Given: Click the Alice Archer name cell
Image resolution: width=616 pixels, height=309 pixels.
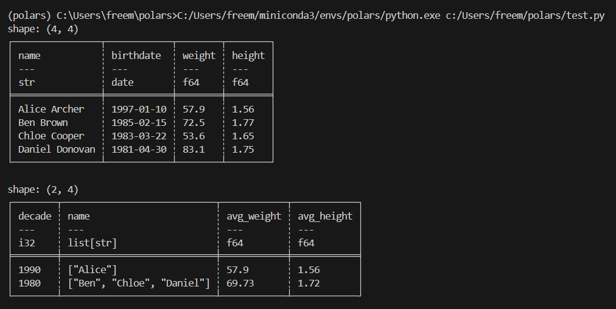Looking at the screenshot, I should tap(51, 109).
